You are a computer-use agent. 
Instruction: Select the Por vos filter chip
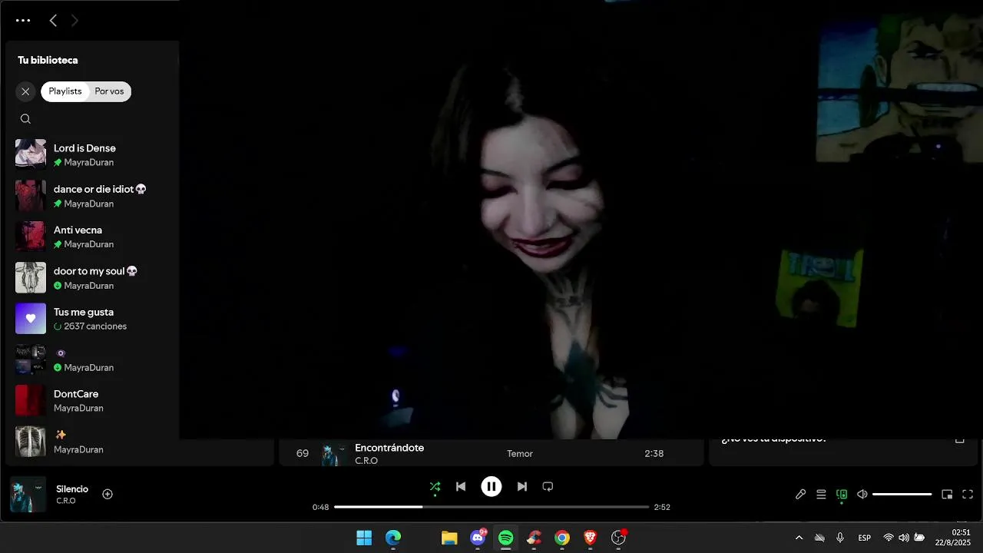tap(109, 91)
